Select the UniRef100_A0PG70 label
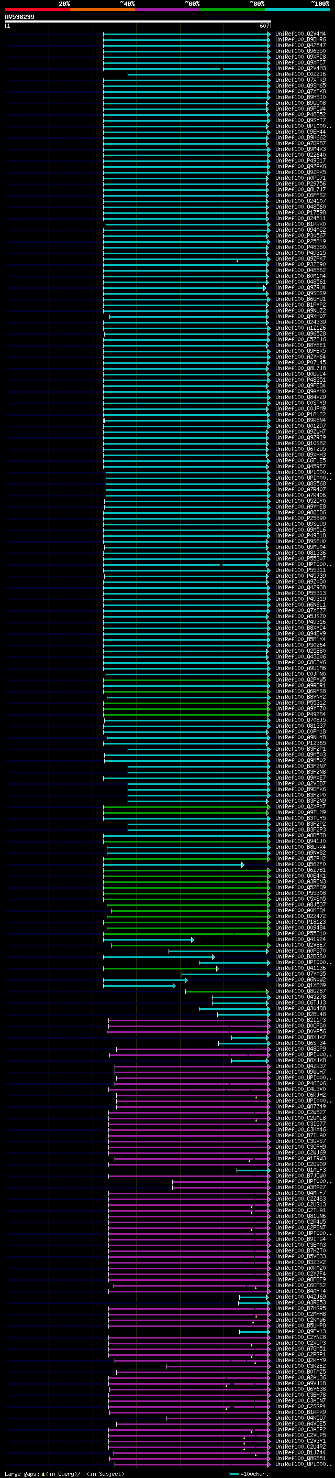This screenshot has width=335, height=1478. (300, 951)
